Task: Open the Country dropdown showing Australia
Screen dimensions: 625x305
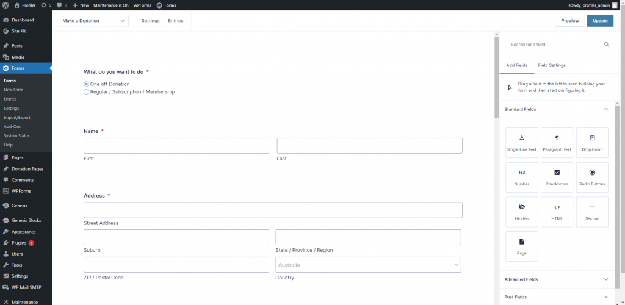Action: point(368,265)
